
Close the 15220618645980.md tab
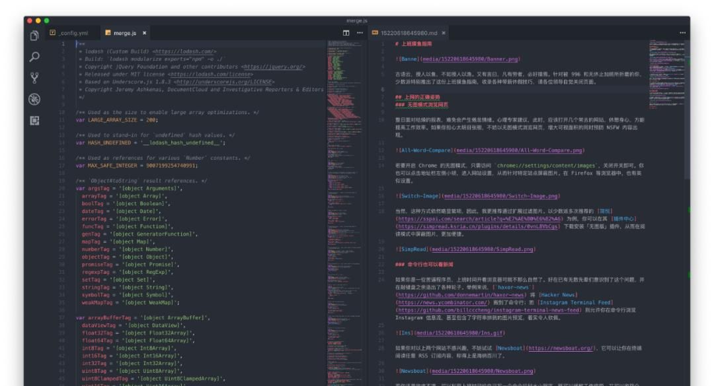pyautogui.click(x=444, y=33)
